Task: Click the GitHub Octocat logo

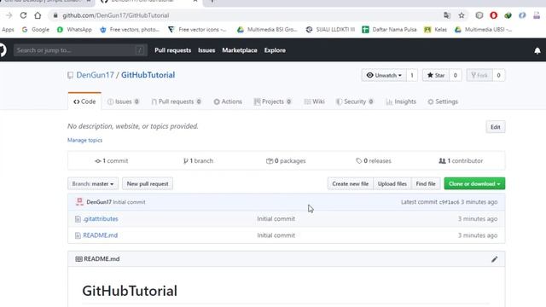Action: click(x=3, y=50)
